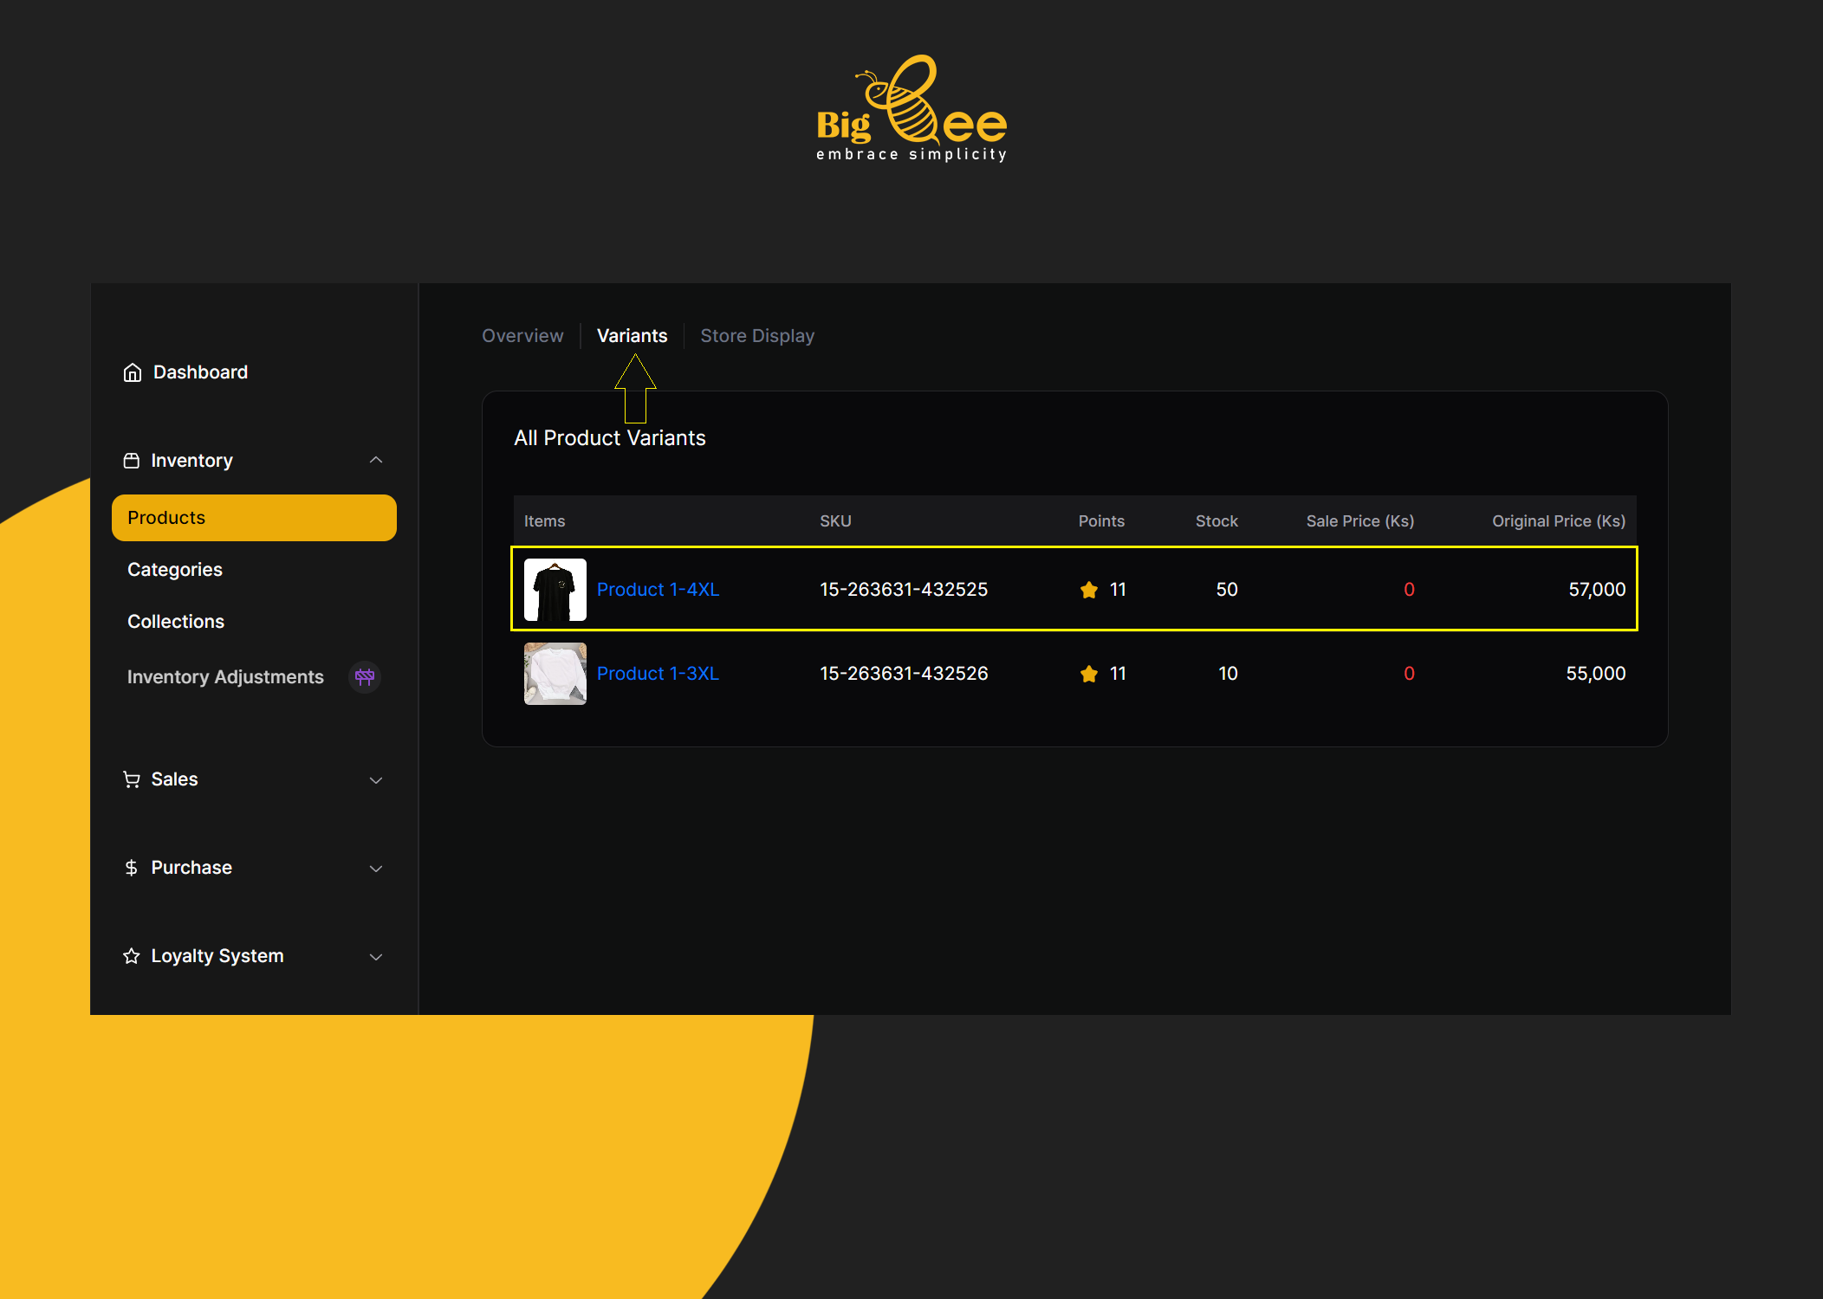Screen dimensions: 1823x1299
Task: Click the Sale Price (Ks) column header
Action: (x=1360, y=521)
